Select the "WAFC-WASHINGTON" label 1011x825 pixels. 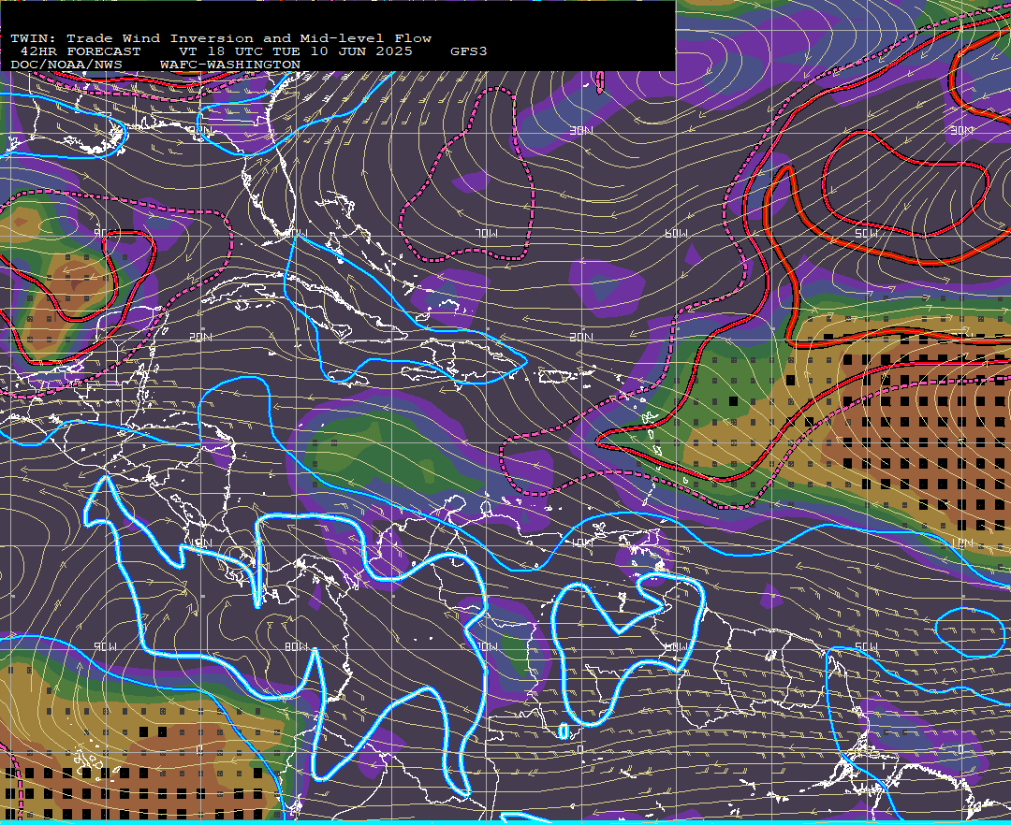tap(230, 65)
